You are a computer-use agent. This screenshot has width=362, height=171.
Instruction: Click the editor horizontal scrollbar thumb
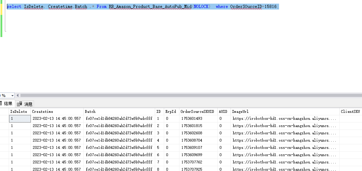[191, 95]
